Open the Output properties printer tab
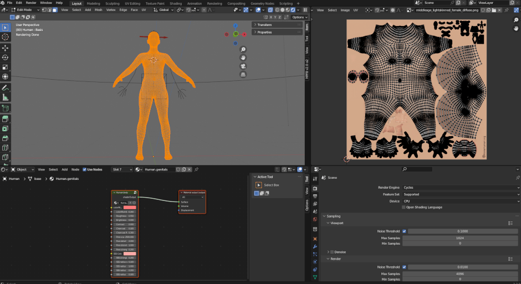 (x=315, y=196)
